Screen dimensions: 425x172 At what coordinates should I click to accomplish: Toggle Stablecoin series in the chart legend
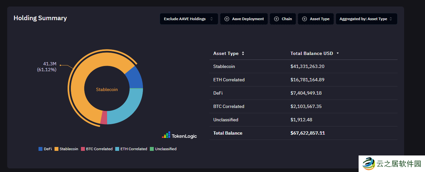[x=66, y=149]
